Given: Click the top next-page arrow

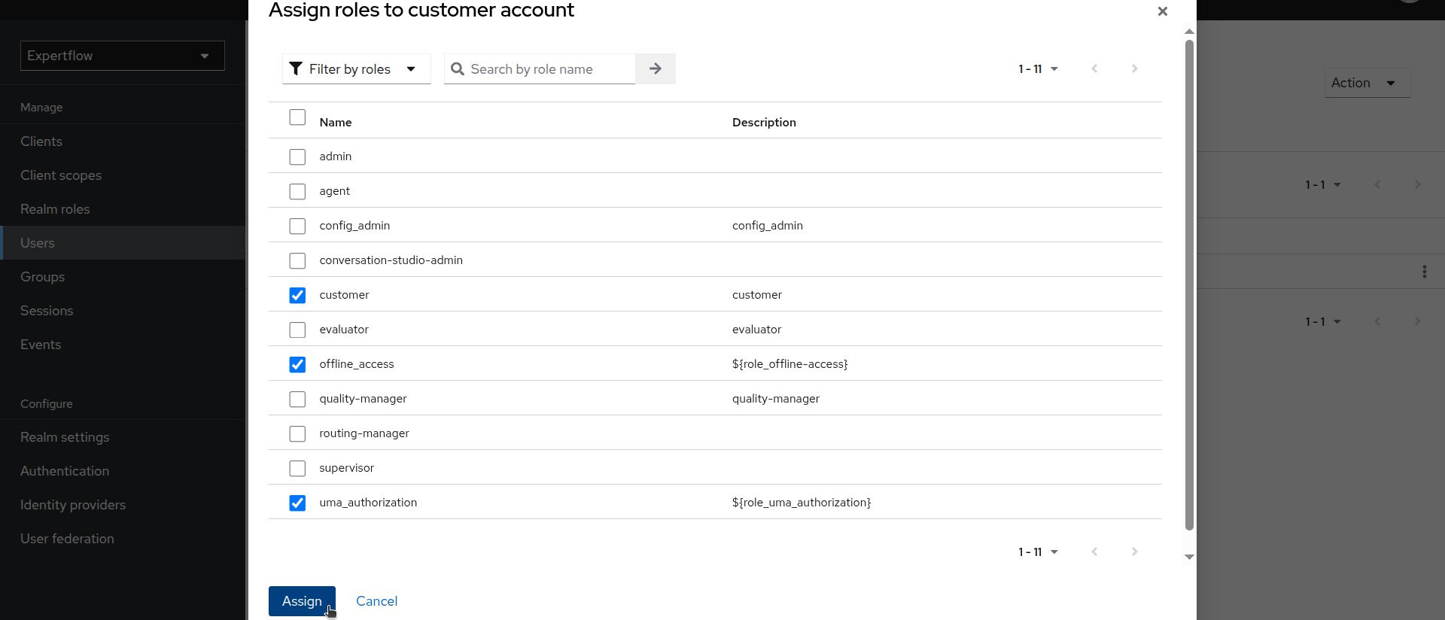Looking at the screenshot, I should (1134, 69).
